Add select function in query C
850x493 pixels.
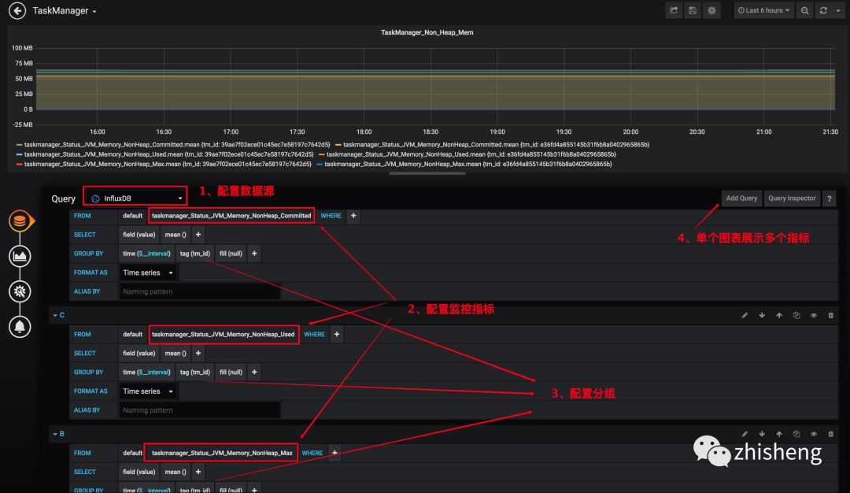(198, 354)
